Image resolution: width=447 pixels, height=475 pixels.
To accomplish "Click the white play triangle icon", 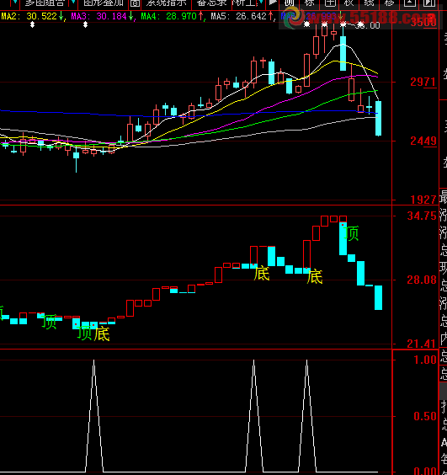I will tap(273, 3).
